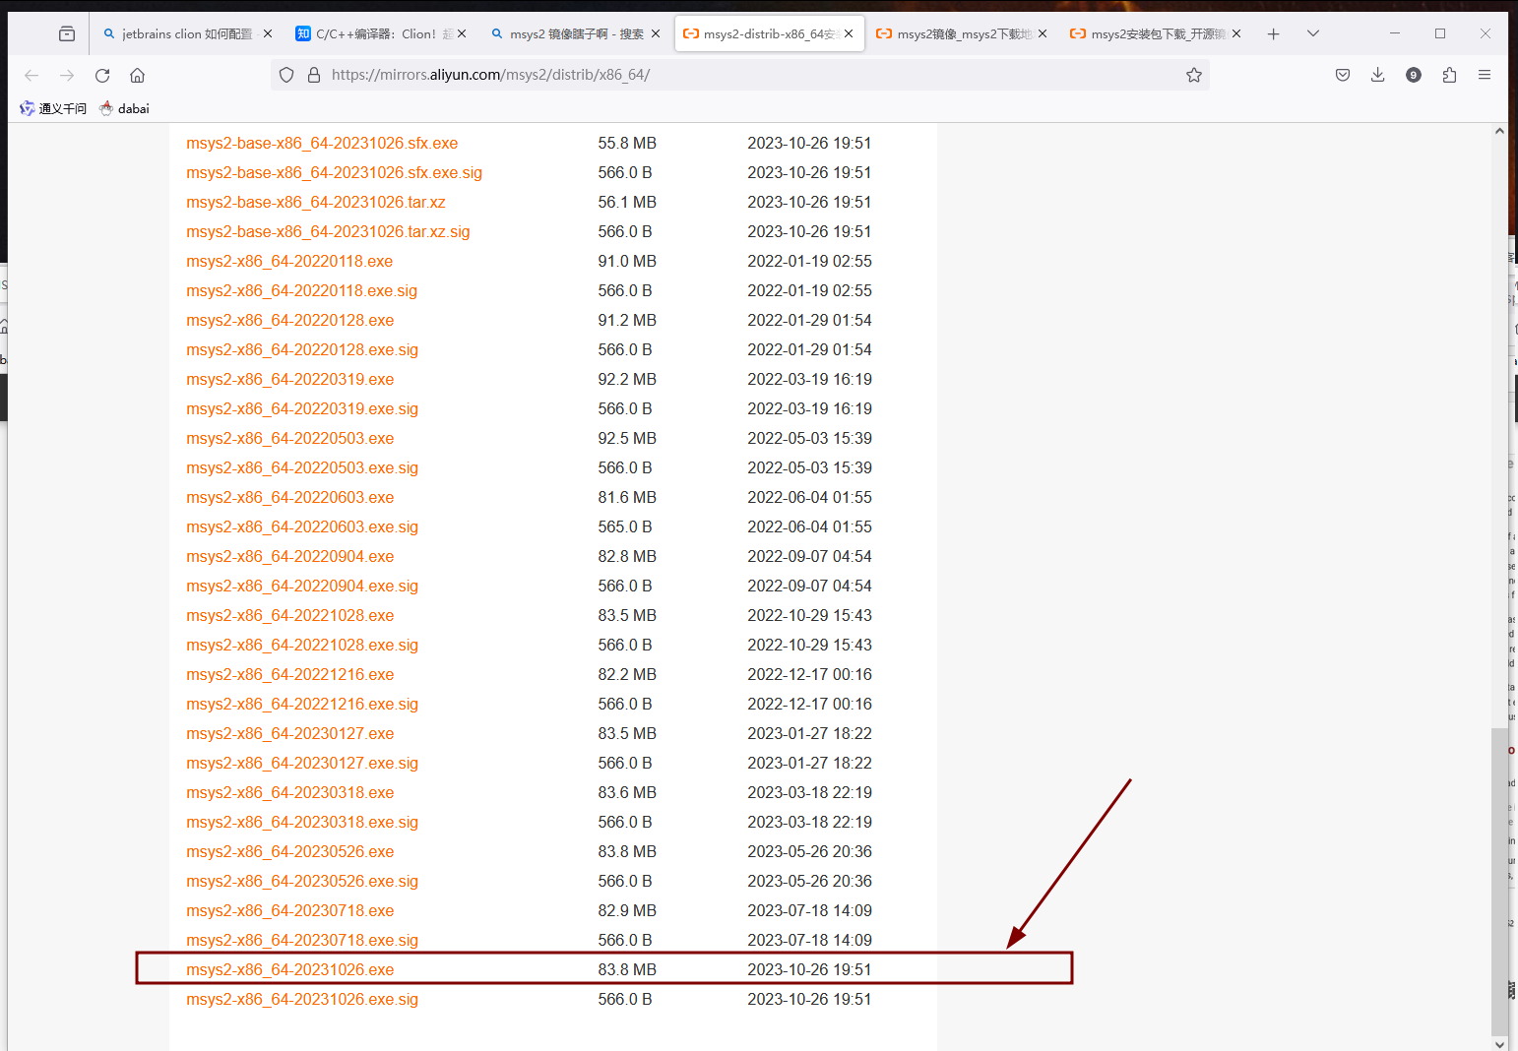Navigate back to the previous page

coord(31,74)
